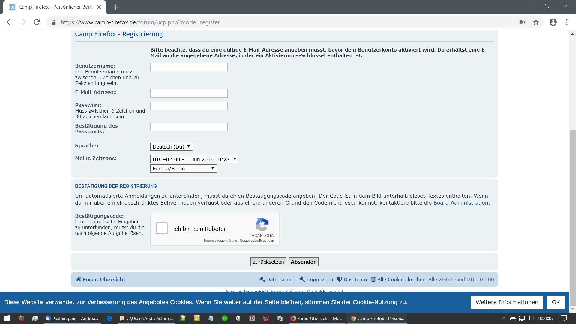Open the Europa/Berlin dropdown
Image resolution: width=576 pixels, height=324 pixels.
[183, 169]
